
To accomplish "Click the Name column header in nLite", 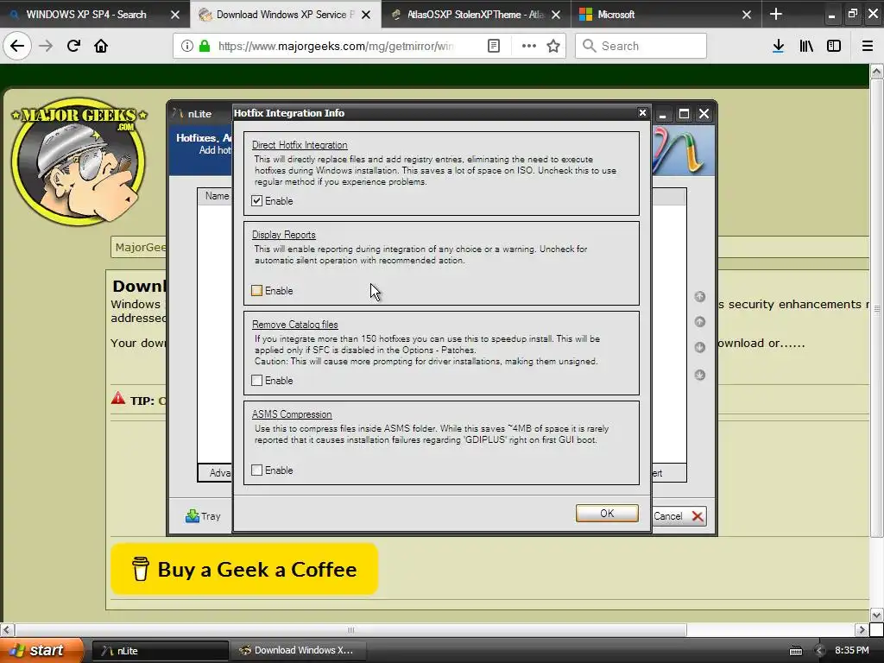I will pyautogui.click(x=217, y=196).
